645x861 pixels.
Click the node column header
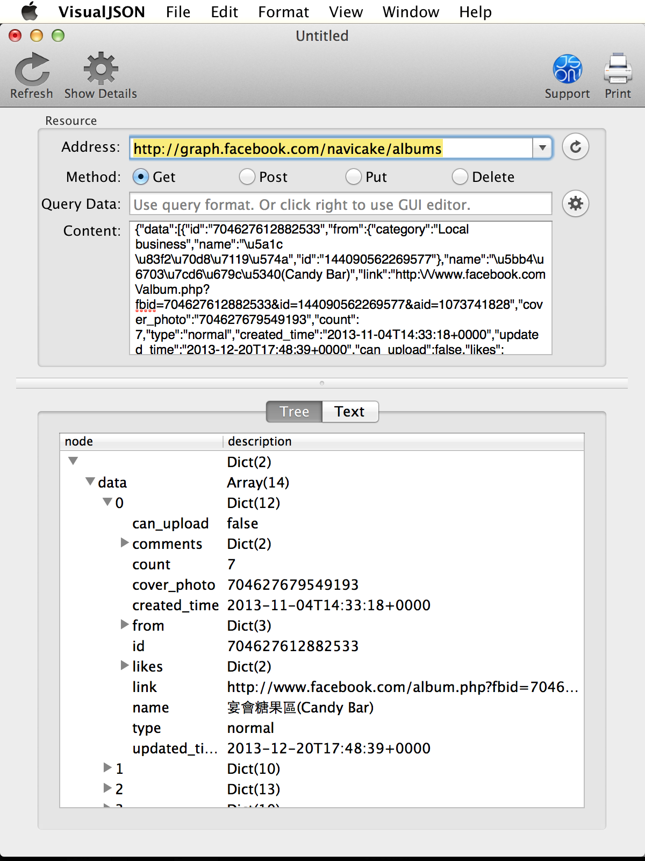(x=141, y=441)
